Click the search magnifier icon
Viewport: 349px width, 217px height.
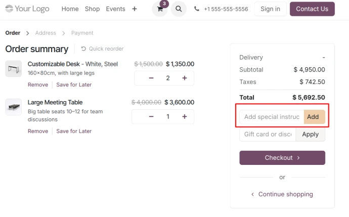click(179, 9)
